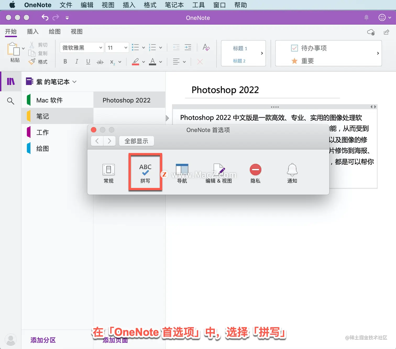Image resolution: width=396 pixels, height=349 pixels.
Task: Switch to the 视图 ribbon tab
Action: [x=77, y=32]
